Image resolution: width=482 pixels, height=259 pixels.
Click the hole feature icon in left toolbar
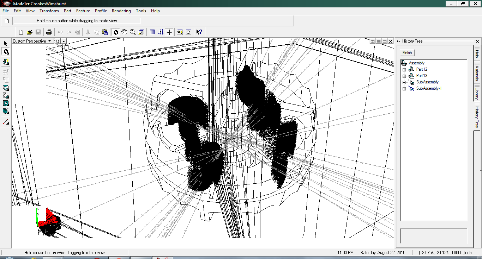click(6, 103)
